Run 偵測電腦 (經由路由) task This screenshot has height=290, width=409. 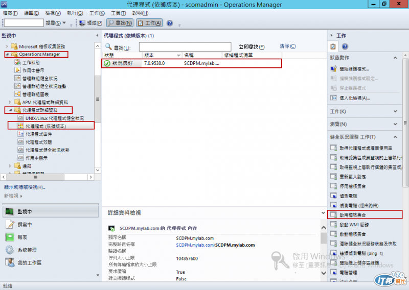point(359,206)
